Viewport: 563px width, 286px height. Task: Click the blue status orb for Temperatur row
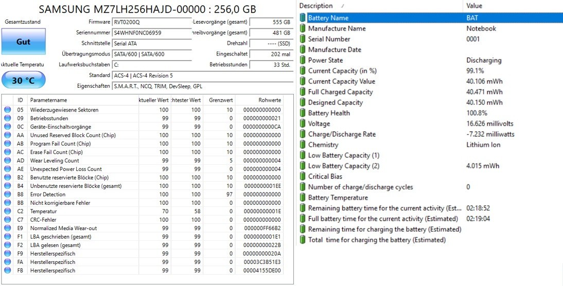pyautogui.click(x=8, y=212)
